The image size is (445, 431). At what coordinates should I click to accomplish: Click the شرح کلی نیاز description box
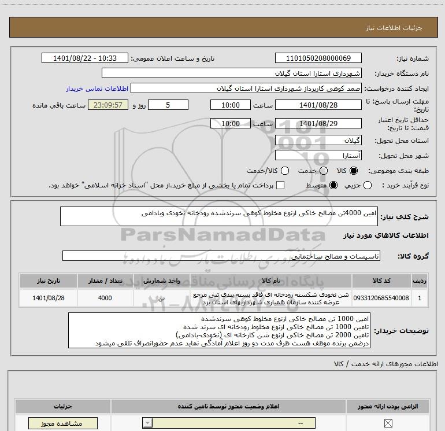219,216
